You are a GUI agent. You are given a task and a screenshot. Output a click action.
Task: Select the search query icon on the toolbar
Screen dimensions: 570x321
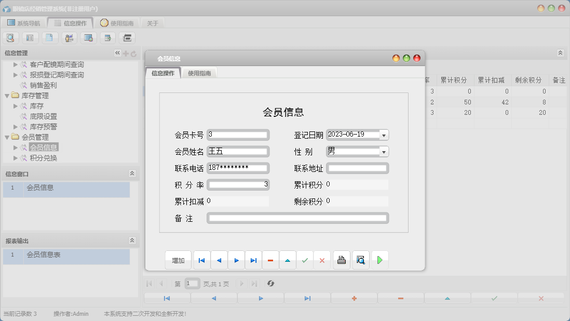coord(10,37)
